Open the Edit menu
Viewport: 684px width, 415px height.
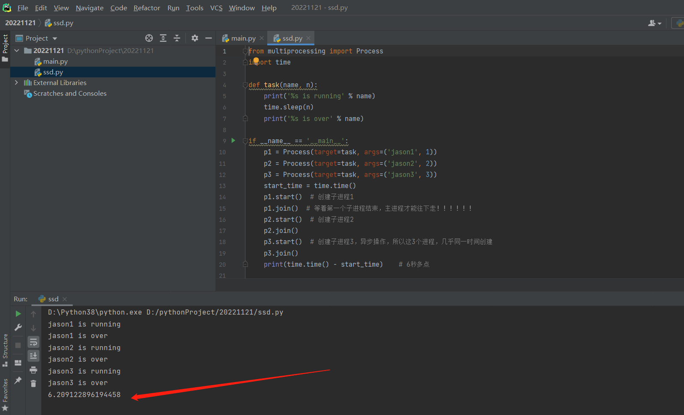tap(41, 8)
